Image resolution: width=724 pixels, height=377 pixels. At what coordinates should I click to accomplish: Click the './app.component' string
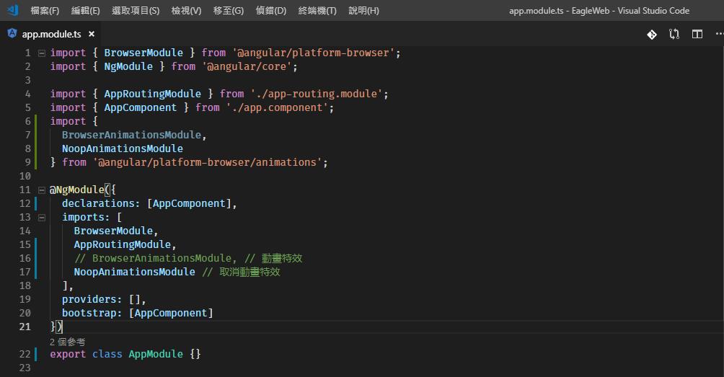(277, 107)
